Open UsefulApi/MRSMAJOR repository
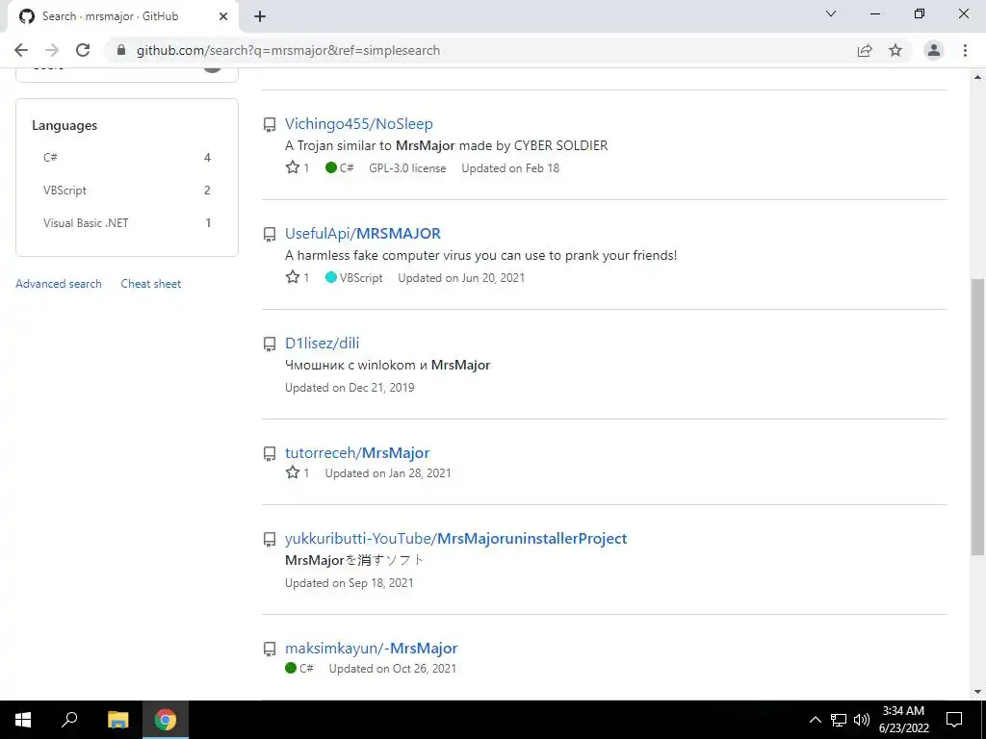The height and width of the screenshot is (739, 986). click(363, 233)
